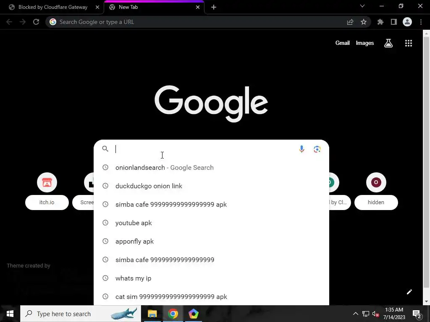The height and width of the screenshot is (322, 430).
Task: Click the Chrome back arrow
Action: (9, 22)
